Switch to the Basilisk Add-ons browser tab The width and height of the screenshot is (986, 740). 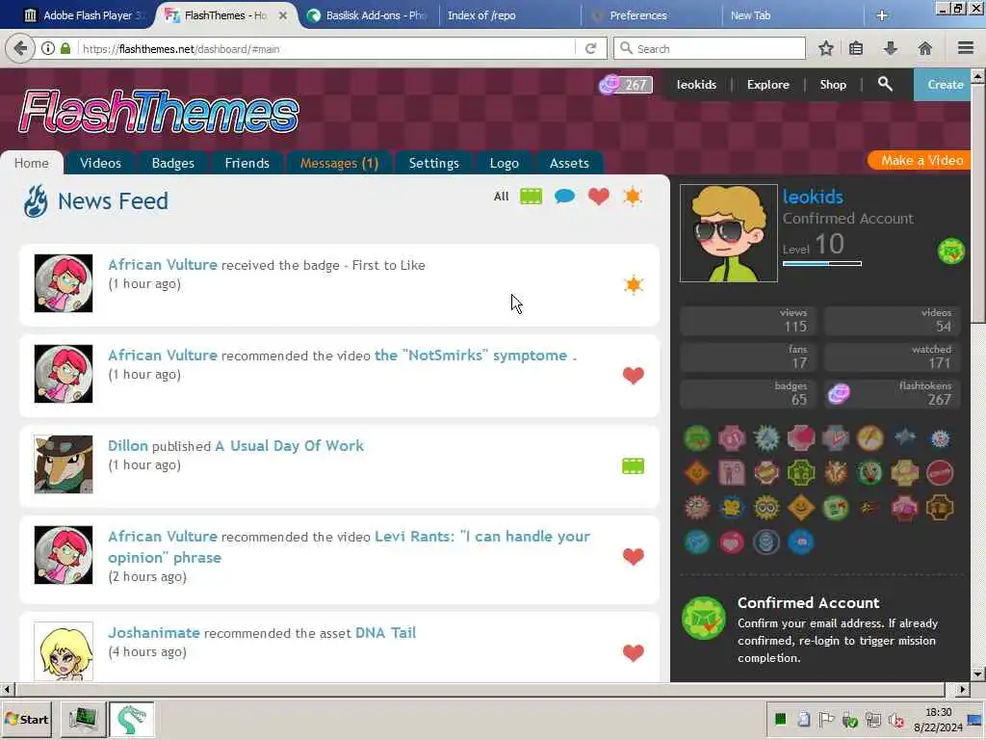coord(368,15)
